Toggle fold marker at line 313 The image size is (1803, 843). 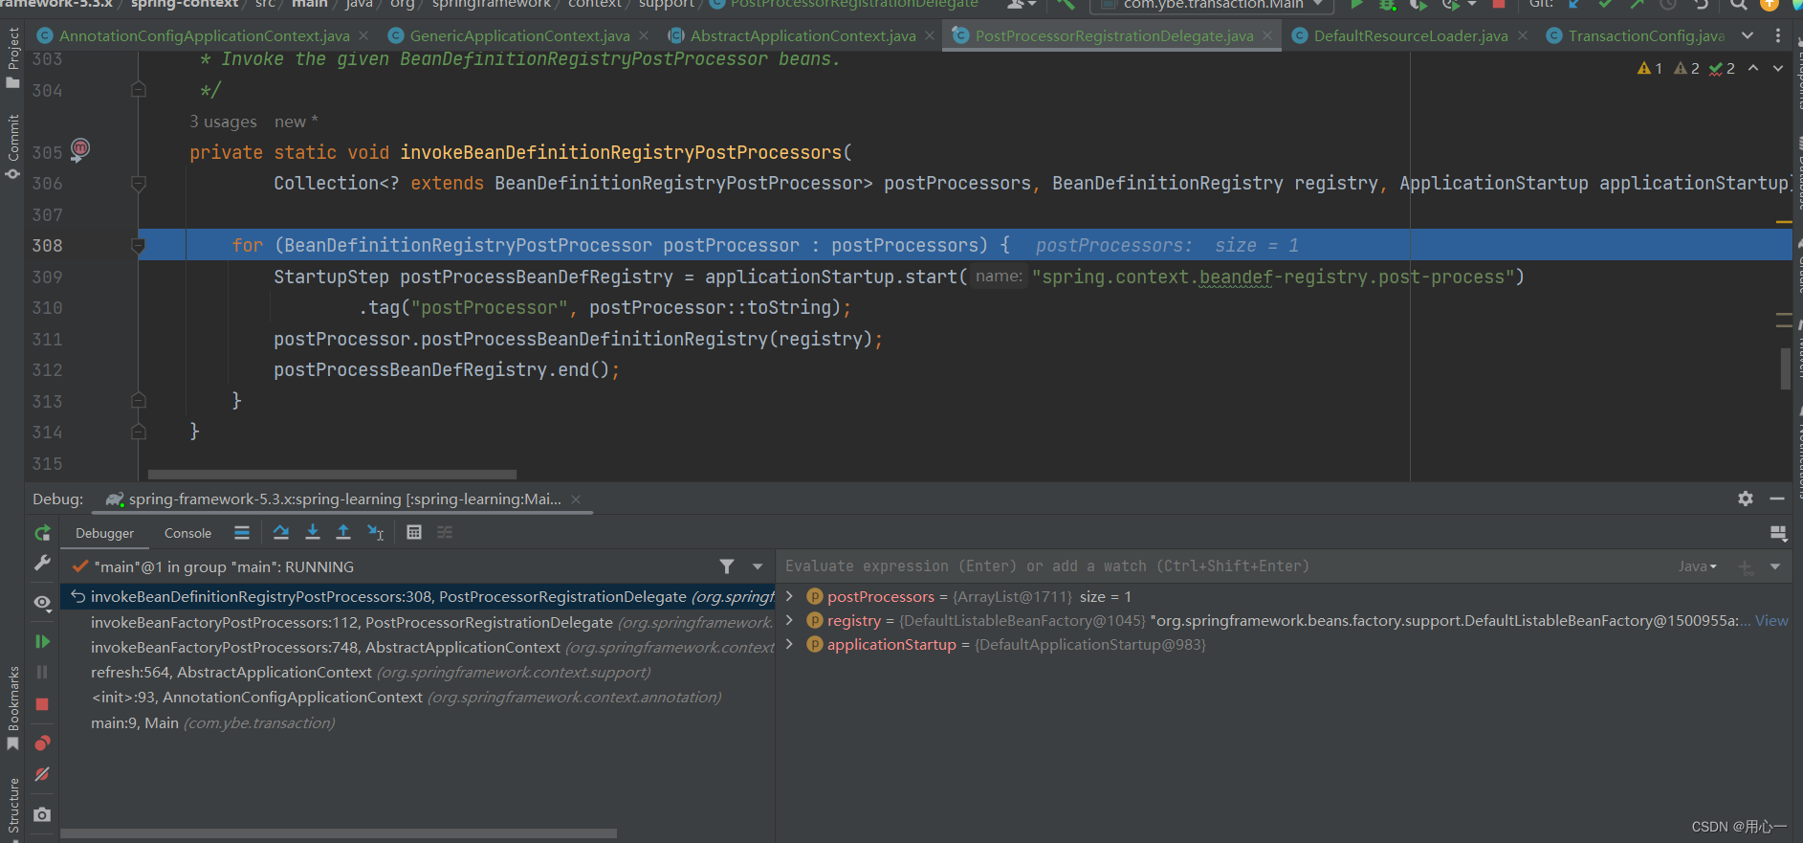click(x=139, y=400)
